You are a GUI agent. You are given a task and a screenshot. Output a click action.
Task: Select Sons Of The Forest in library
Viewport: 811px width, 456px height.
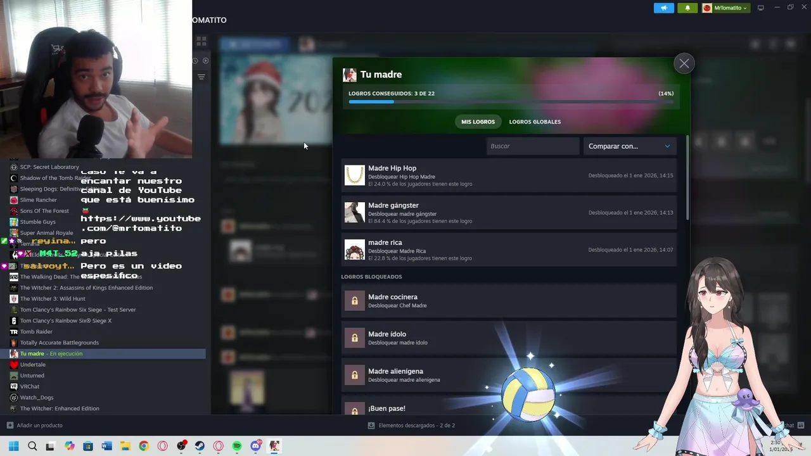(x=44, y=211)
